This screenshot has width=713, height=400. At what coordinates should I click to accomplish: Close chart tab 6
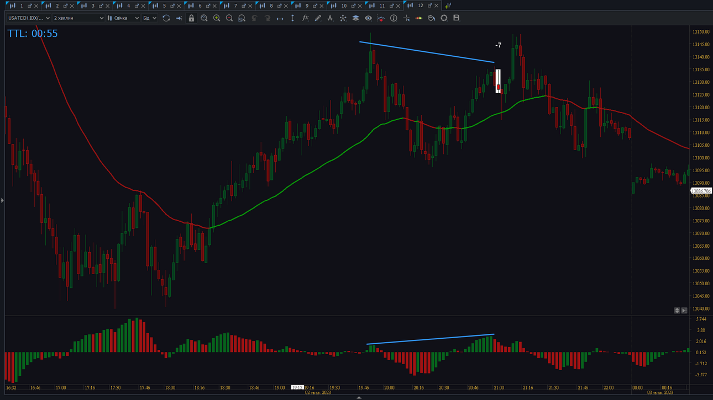click(214, 6)
